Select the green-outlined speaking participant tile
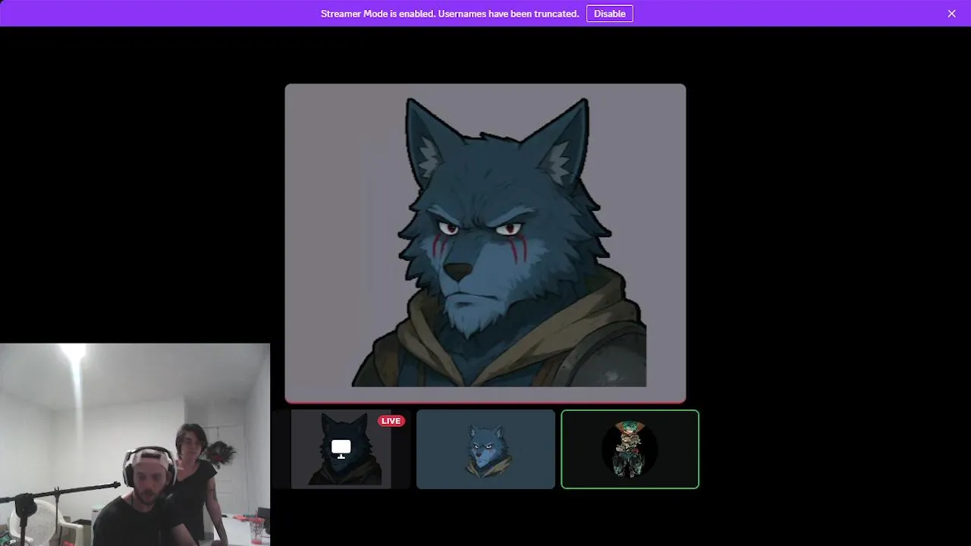Image resolution: width=971 pixels, height=546 pixels. point(630,449)
